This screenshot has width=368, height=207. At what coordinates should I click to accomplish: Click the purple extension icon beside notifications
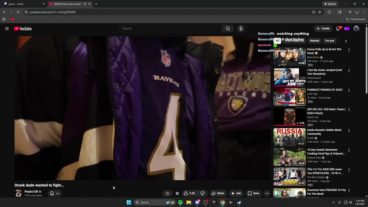click(347, 28)
